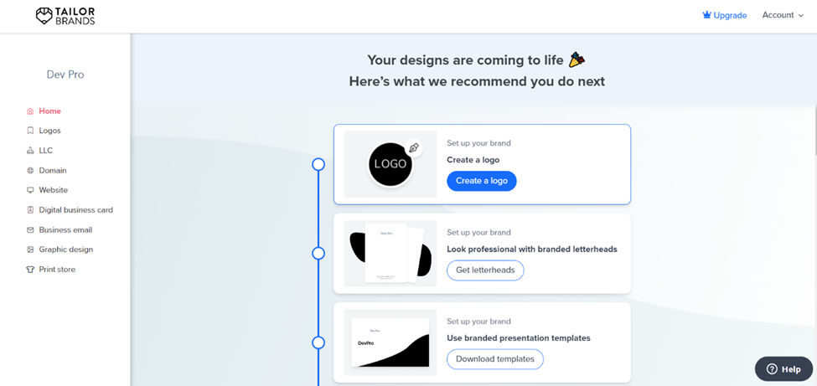Click the blue Create a logo button
Viewport: 817px width, 386px height.
[482, 181]
